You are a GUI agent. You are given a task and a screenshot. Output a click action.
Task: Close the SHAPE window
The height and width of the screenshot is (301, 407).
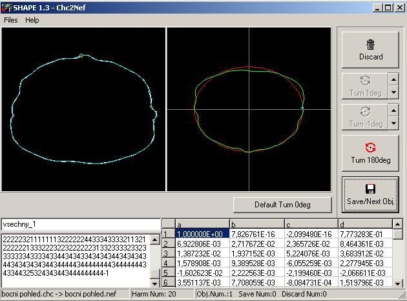pos(400,8)
